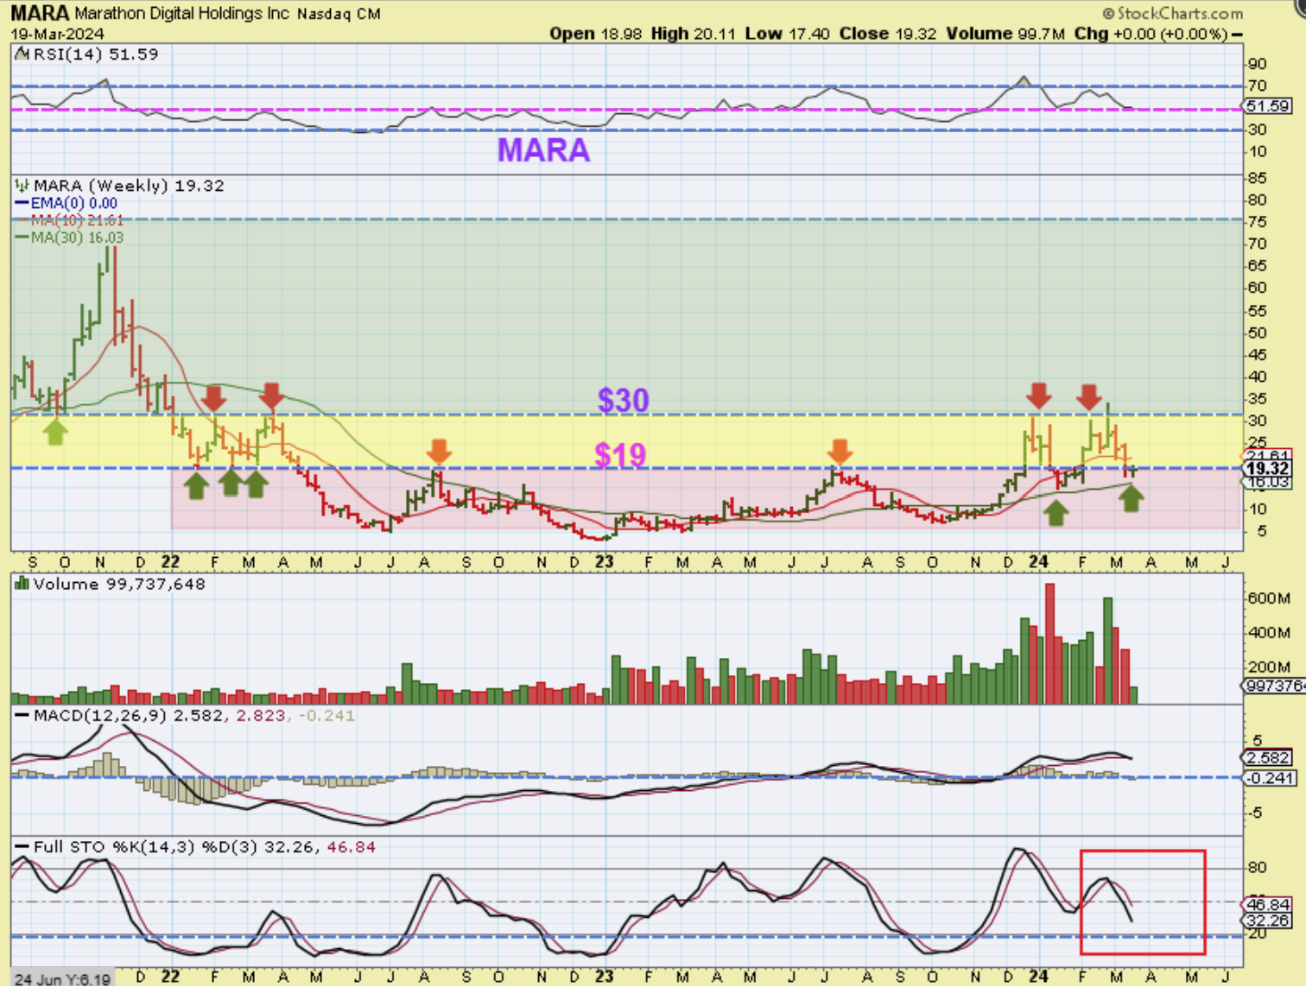
Task: Click the Marathon Digital Holdings Inc company name
Action: coord(182,14)
